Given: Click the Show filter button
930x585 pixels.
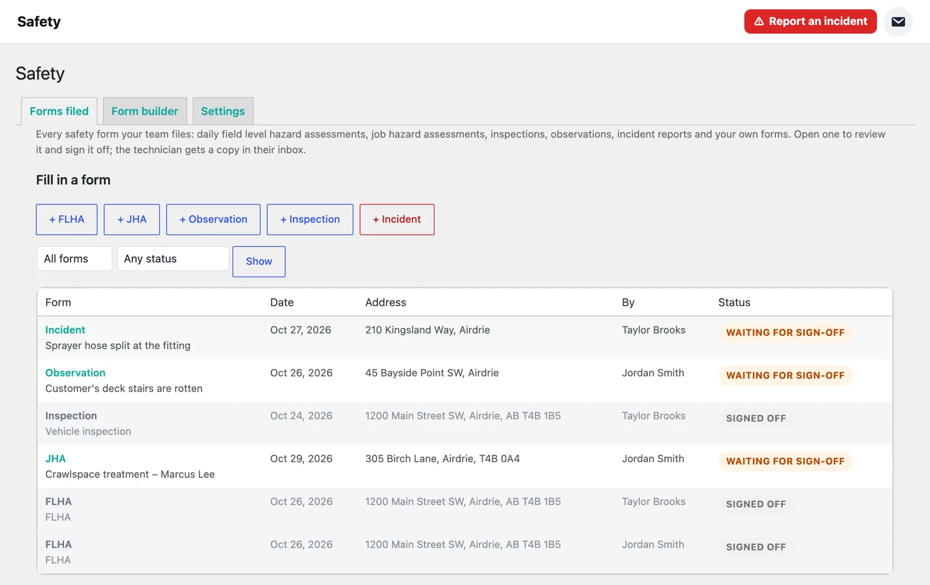Looking at the screenshot, I should point(259,261).
